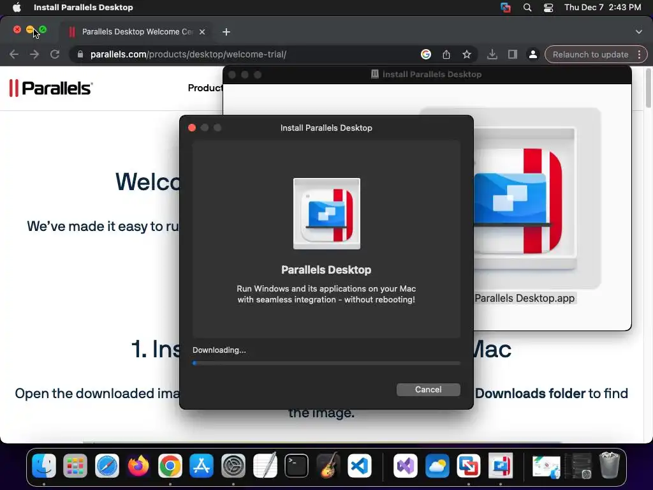The image size is (653, 490).
Task: Open Chrome profile icon
Action: coord(532,55)
